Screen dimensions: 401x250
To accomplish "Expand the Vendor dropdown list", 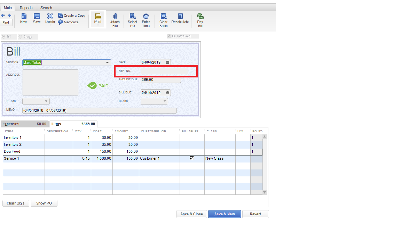I will coord(107,63).
